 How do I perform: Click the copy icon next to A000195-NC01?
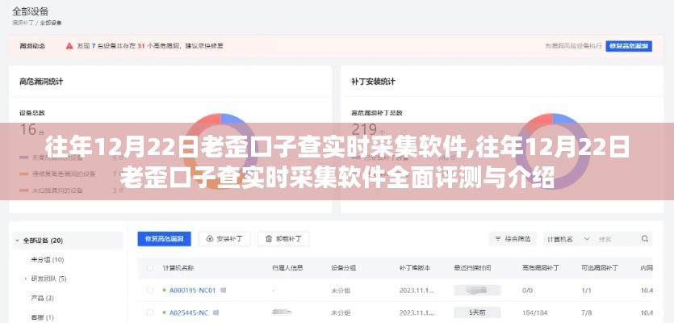(224, 290)
